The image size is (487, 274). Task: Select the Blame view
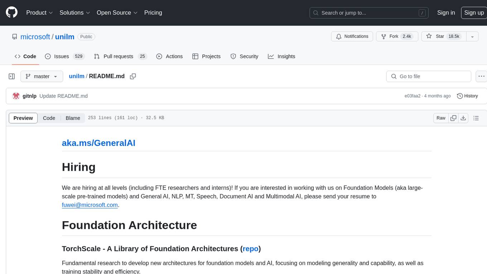(73, 118)
